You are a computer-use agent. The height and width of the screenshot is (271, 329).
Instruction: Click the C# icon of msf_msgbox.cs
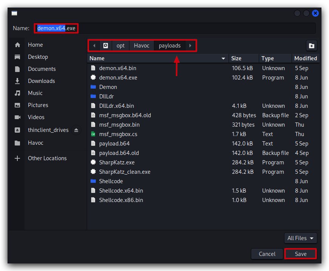[x=93, y=134]
